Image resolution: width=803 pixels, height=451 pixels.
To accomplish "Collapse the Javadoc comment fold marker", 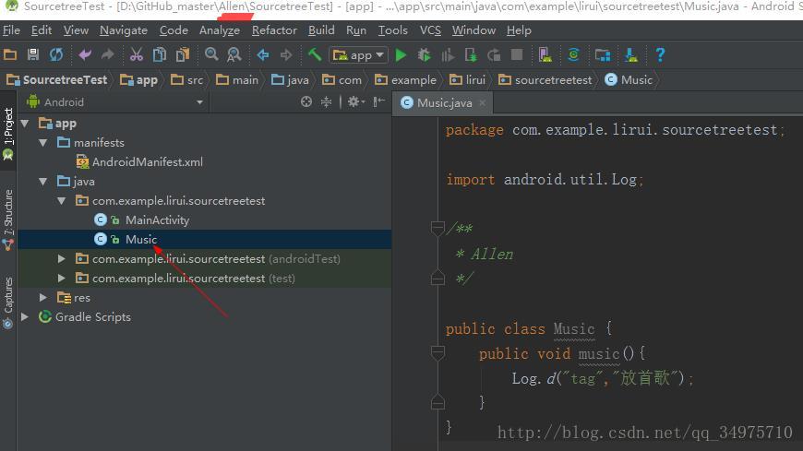I will 437,228.
